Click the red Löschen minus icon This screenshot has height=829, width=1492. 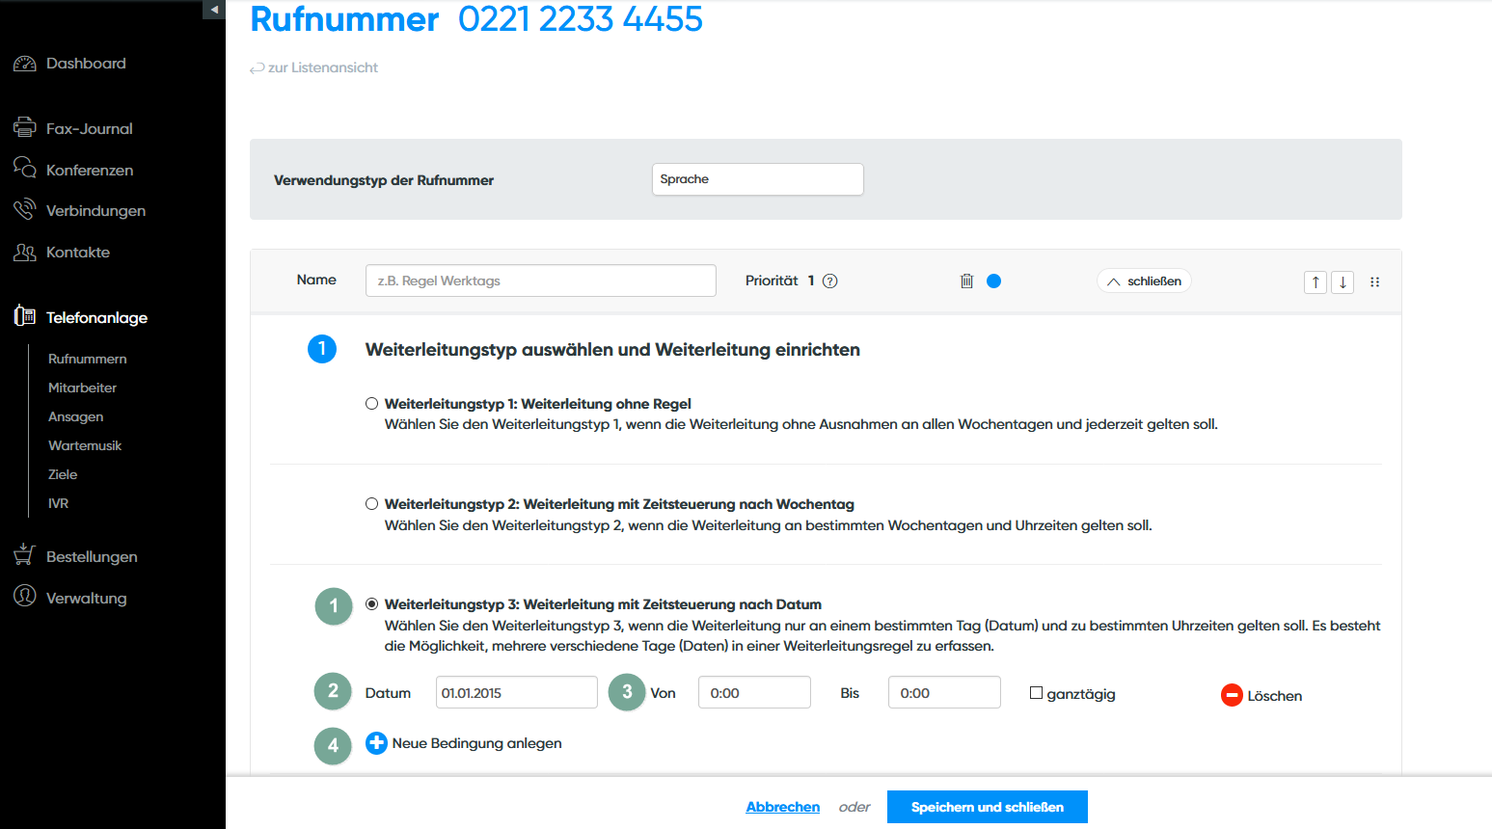point(1232,695)
